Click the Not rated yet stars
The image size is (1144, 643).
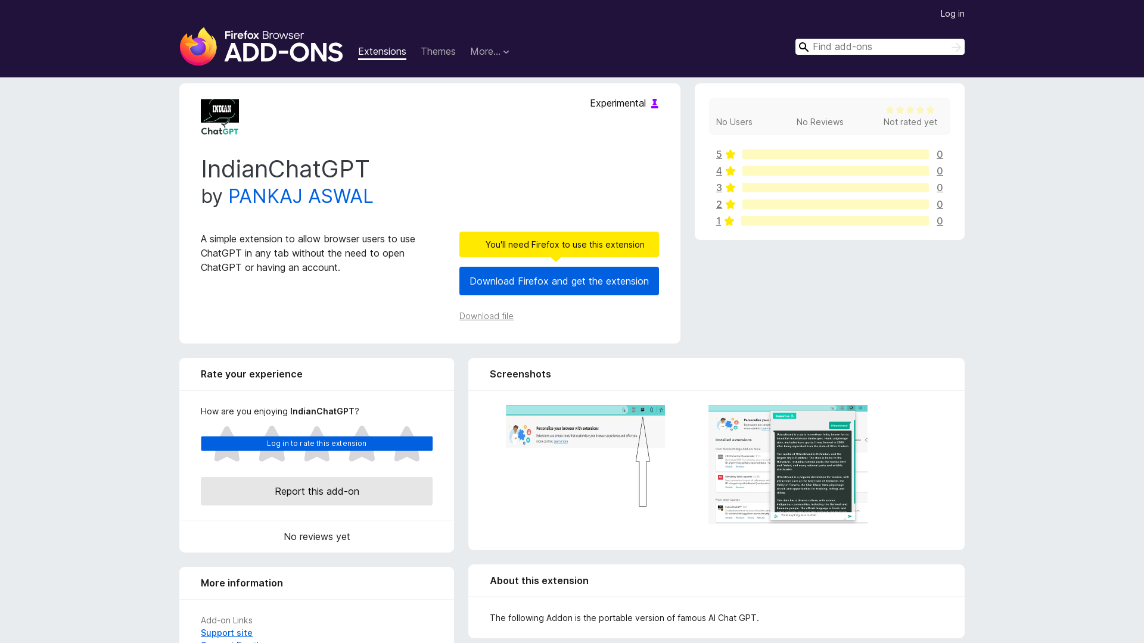pos(910,110)
